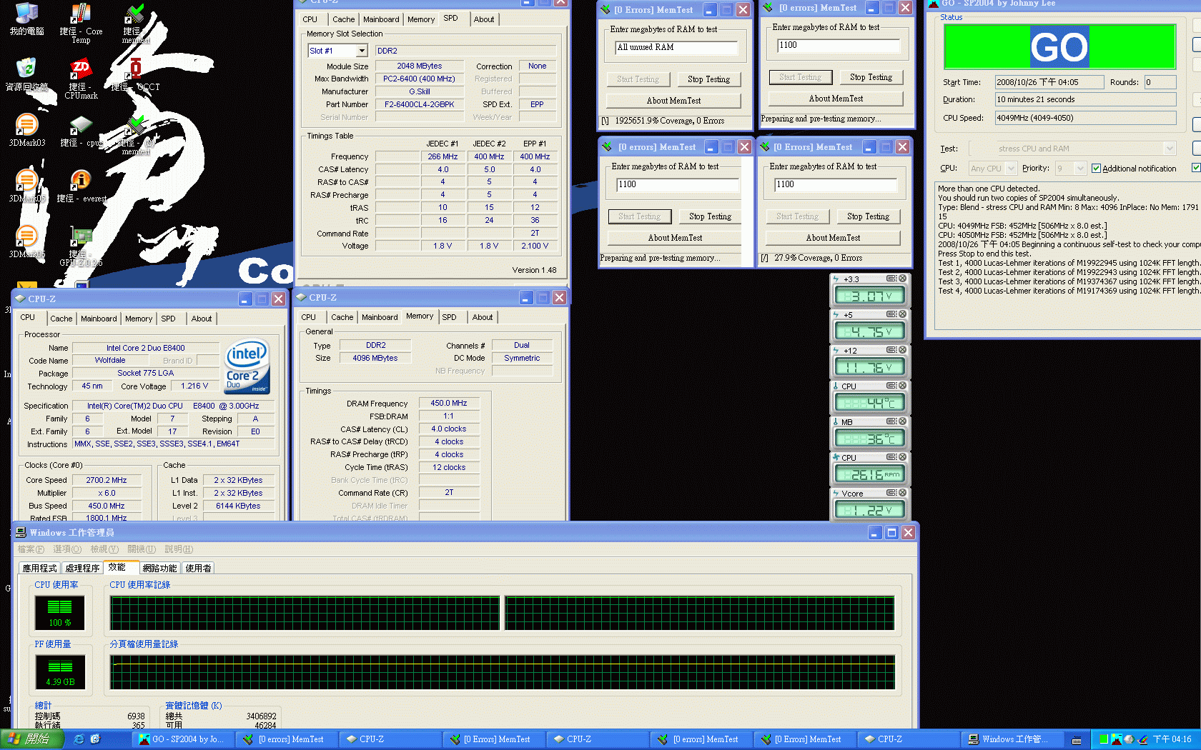Click the settings icon on the MB temperature widget

tap(891, 421)
